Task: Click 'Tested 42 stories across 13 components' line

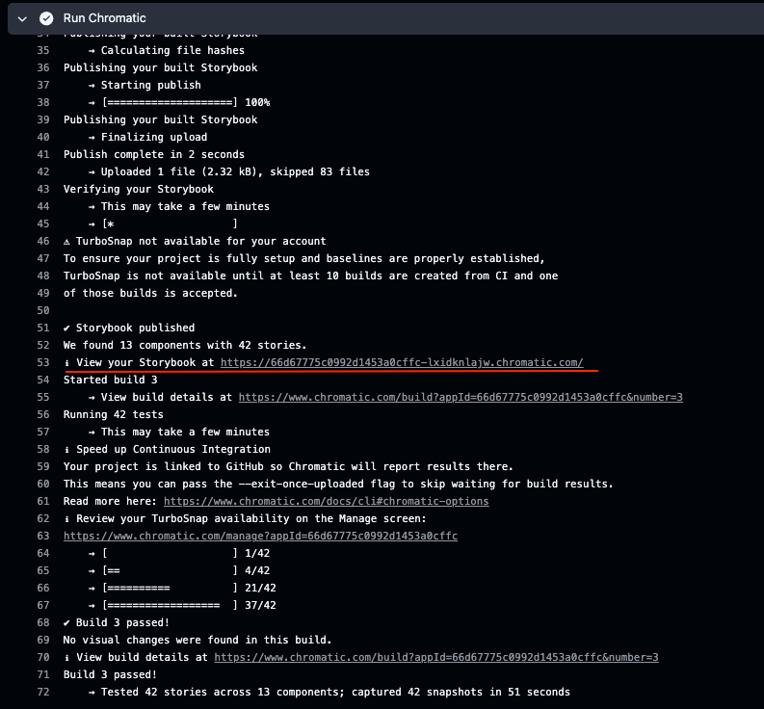Action: point(329,692)
